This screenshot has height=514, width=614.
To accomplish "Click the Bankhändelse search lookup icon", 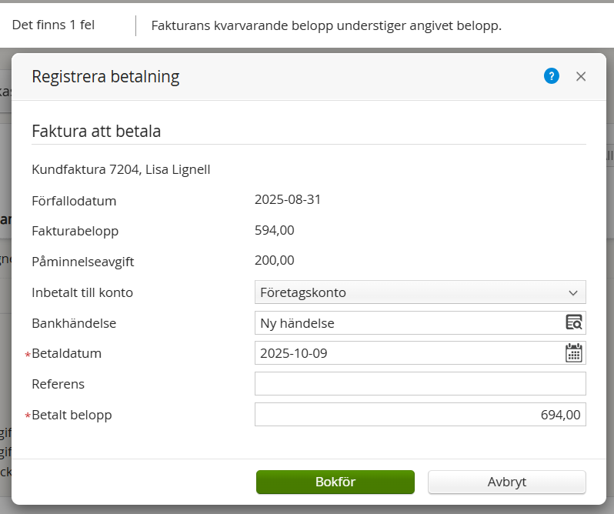I will click(x=574, y=323).
